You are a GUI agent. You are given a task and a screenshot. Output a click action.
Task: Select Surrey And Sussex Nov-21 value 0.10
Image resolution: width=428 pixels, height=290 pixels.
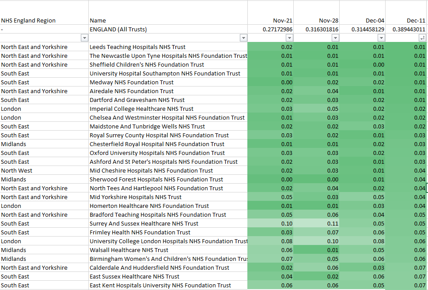pyautogui.click(x=271, y=223)
